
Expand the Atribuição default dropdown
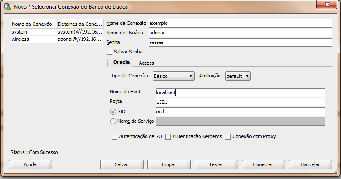point(238,76)
